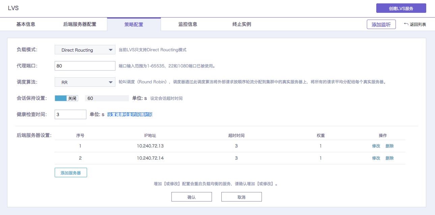This screenshot has width=435, height=215.
Task: Click 修改 for server 10.240.72.14
Action: click(376, 158)
